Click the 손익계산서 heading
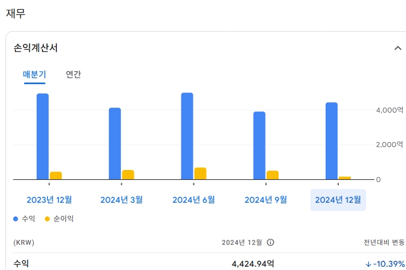 (36, 48)
